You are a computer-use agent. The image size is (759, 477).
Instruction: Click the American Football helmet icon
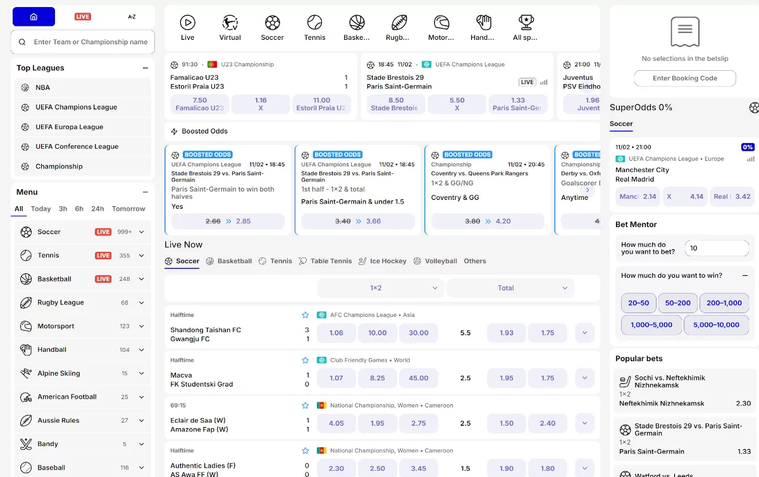coord(26,397)
